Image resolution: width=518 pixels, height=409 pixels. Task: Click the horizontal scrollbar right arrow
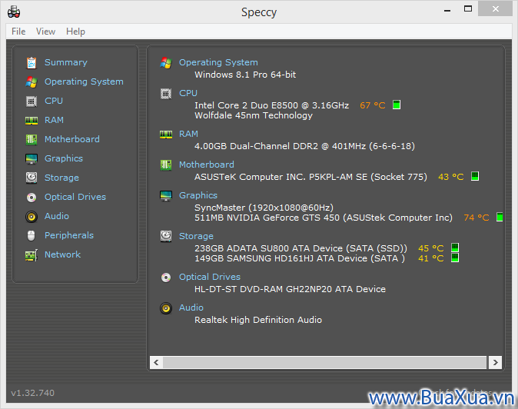pyautogui.click(x=496, y=362)
